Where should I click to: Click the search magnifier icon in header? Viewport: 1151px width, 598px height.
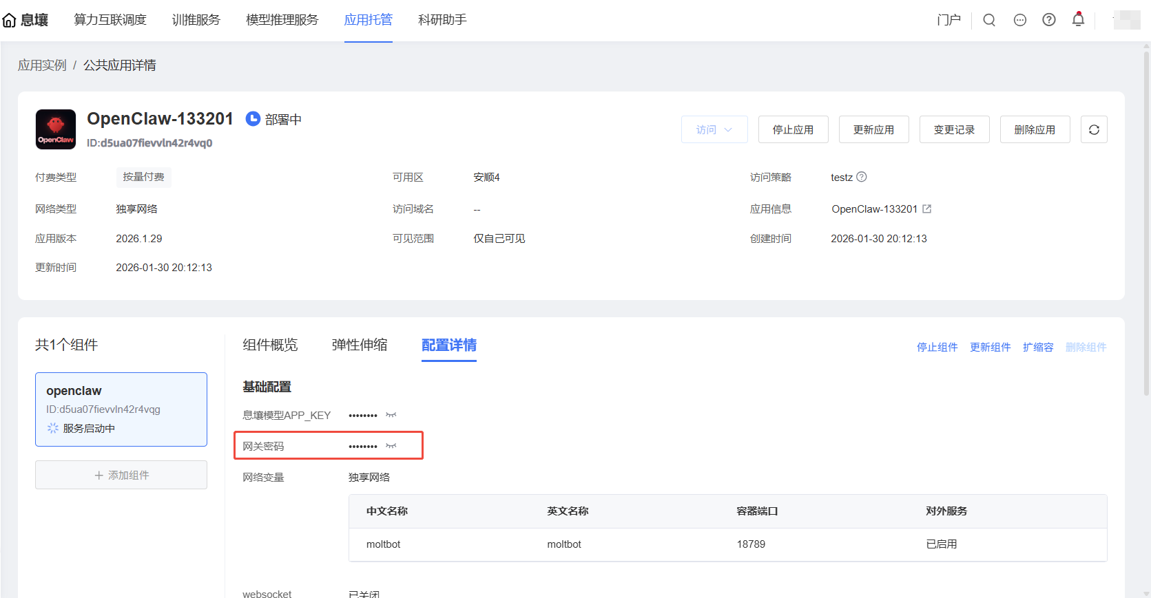click(x=989, y=20)
